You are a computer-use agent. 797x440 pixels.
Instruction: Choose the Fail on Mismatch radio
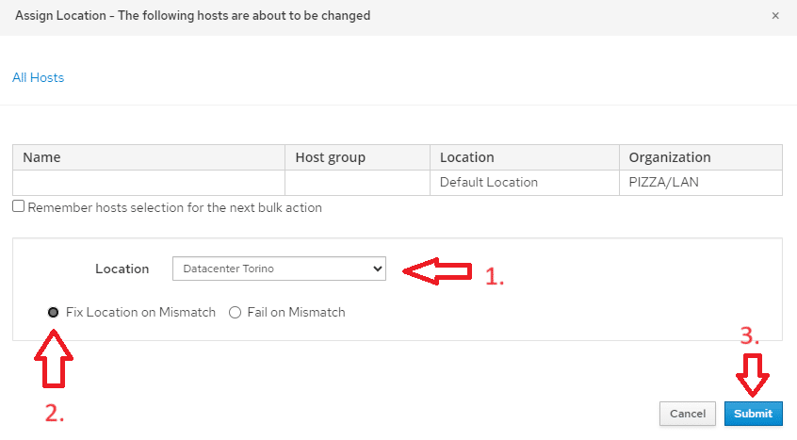tap(235, 312)
